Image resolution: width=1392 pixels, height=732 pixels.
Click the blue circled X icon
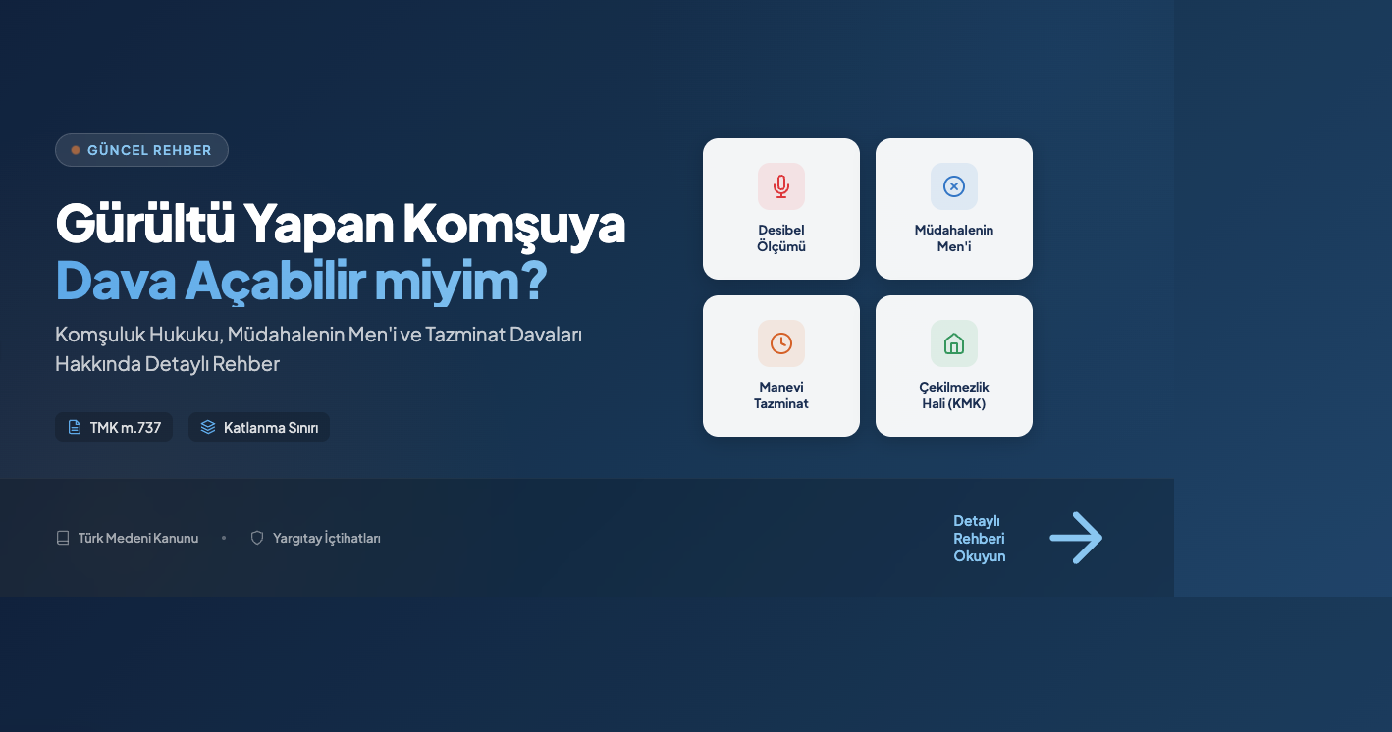point(953,186)
